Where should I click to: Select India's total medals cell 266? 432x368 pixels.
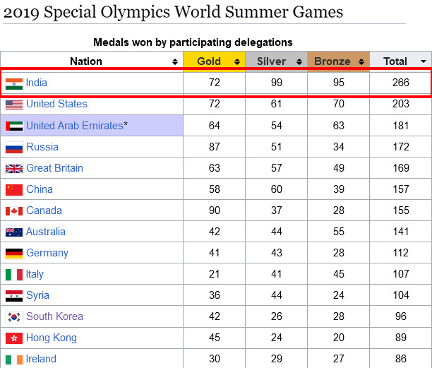click(x=401, y=83)
